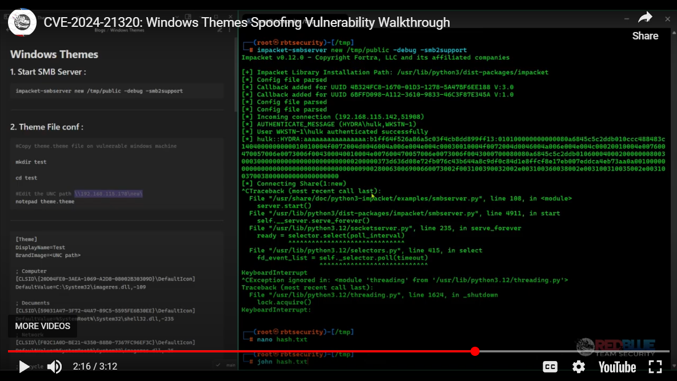Click the 'BrandImage=<UNC path>' line
The height and width of the screenshot is (381, 677).
48,255
